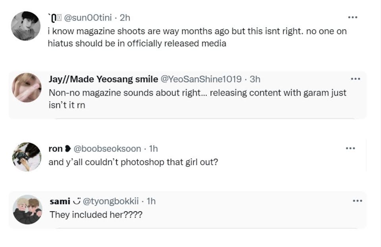Open the 1h timestamp on ron's tweet
This screenshot has width=381, height=247.
pyautogui.click(x=153, y=149)
